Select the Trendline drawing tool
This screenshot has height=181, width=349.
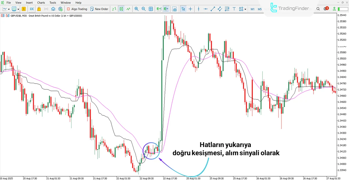click(213, 9)
